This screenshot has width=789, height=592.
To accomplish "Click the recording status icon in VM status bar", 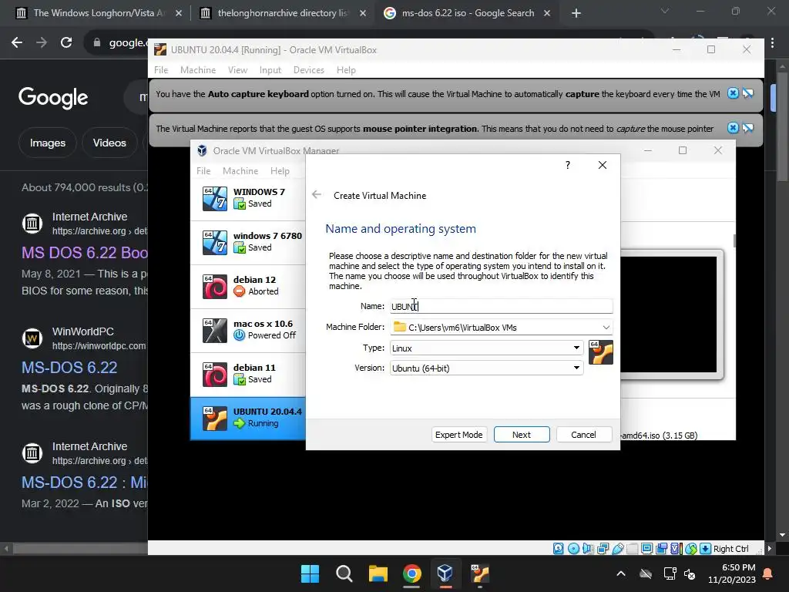I will (662, 548).
